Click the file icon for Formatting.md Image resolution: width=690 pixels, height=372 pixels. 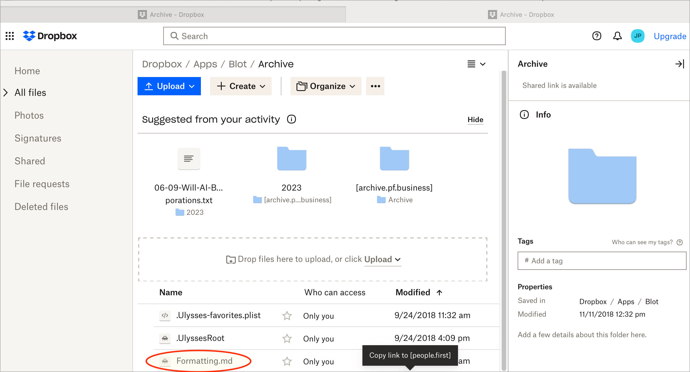point(165,361)
